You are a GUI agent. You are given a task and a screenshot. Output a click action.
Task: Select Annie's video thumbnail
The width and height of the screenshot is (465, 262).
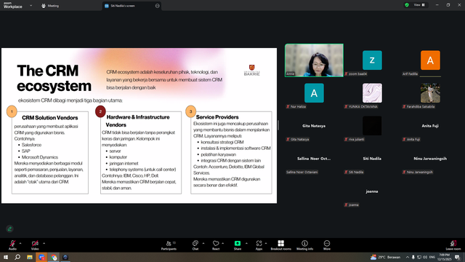coord(314,60)
